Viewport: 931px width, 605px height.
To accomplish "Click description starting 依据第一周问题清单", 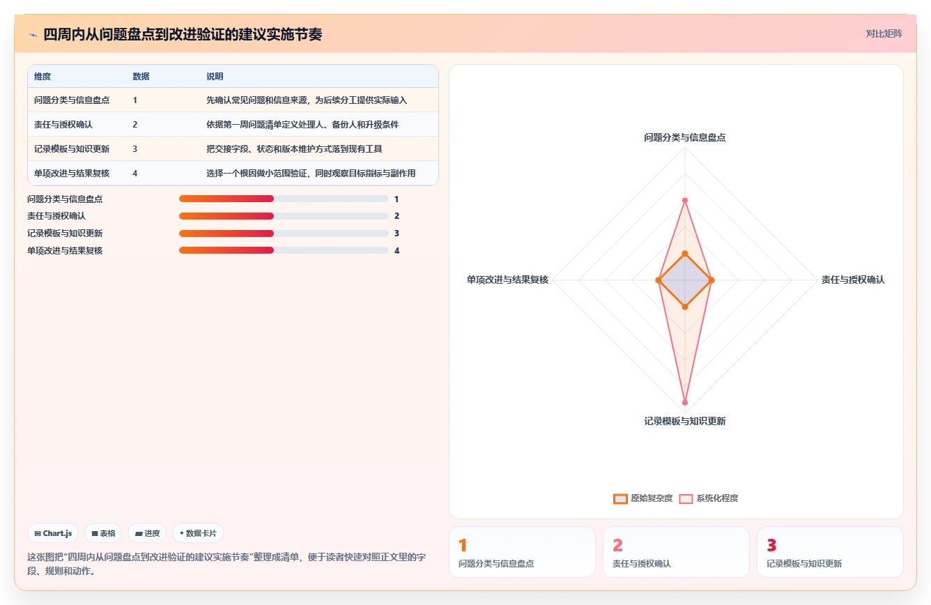I will [x=302, y=125].
